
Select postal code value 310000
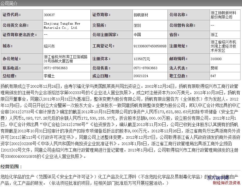216,59
